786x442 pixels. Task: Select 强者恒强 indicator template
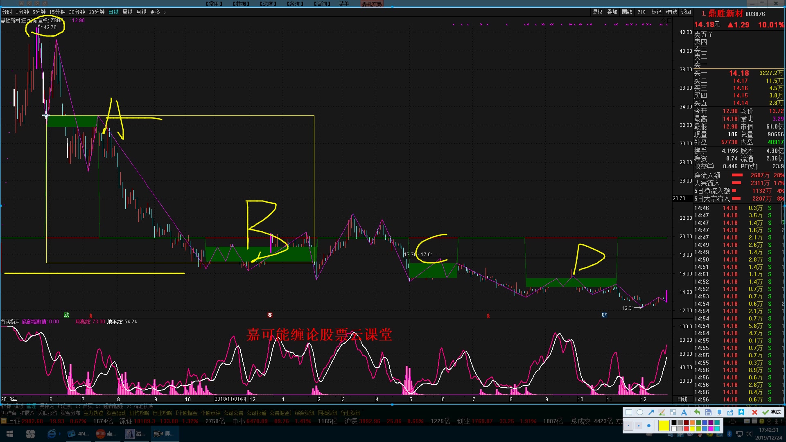point(113,406)
